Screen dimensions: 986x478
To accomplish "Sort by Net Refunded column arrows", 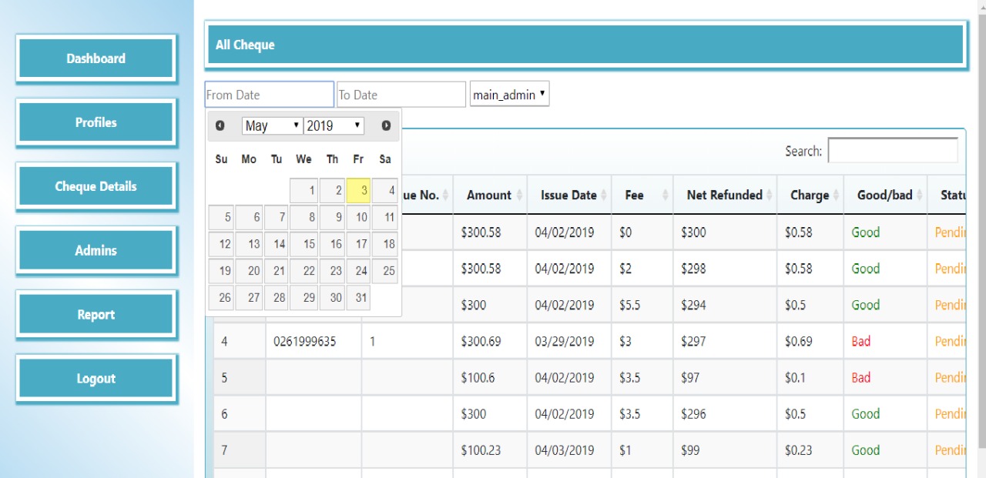I will click(770, 196).
